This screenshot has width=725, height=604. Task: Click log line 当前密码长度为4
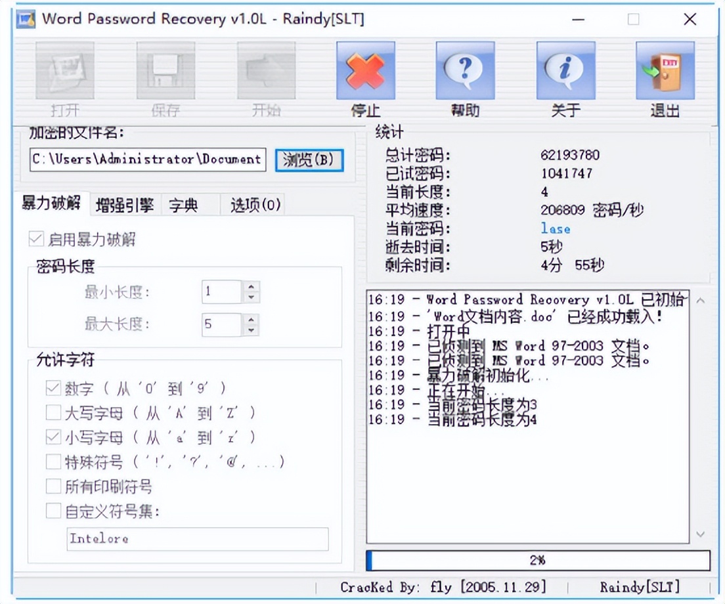(x=452, y=420)
